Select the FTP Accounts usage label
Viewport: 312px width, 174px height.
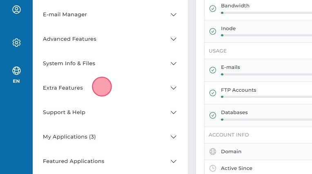pos(238,90)
